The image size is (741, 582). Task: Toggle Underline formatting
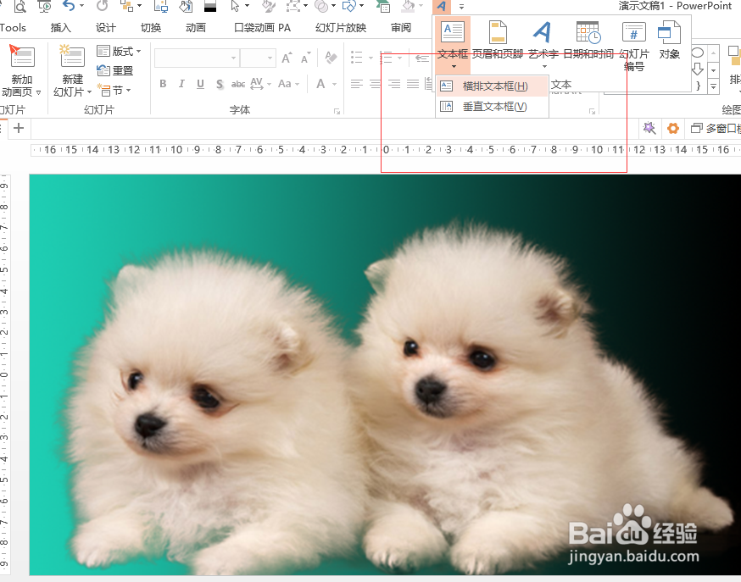coord(199,85)
